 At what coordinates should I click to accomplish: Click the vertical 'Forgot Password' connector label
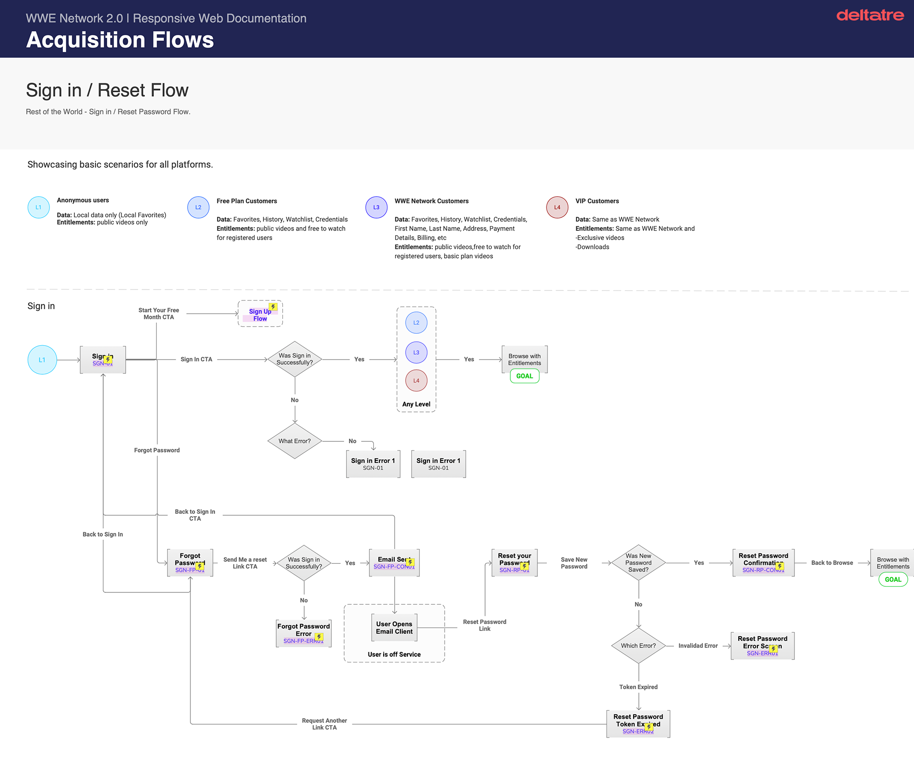point(157,450)
